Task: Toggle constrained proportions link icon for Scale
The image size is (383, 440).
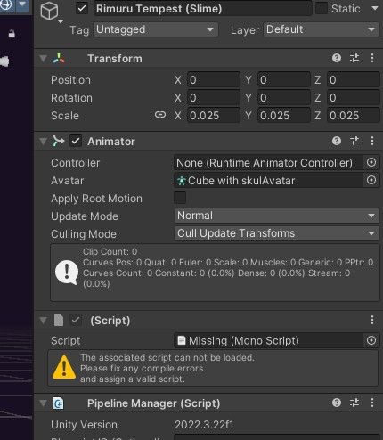Action: point(160,115)
